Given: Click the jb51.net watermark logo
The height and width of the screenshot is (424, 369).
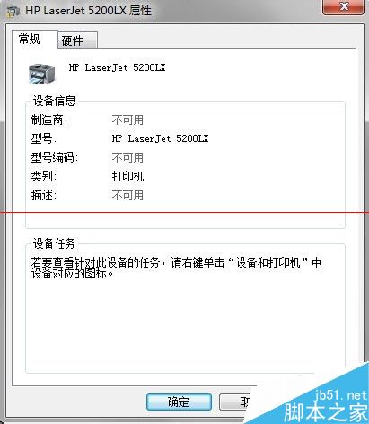Looking at the screenshot, I should click(x=326, y=406).
